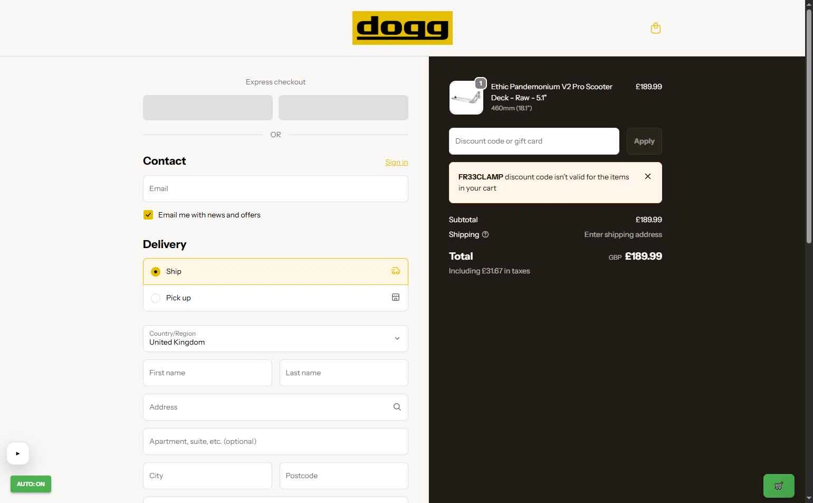Toggle the AUTO: ON button
The image size is (813, 503).
point(31,484)
